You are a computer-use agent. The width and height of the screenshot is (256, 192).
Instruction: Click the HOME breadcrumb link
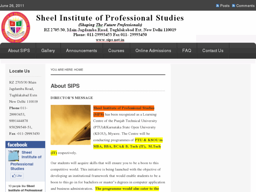pyautogui.click(x=79, y=70)
